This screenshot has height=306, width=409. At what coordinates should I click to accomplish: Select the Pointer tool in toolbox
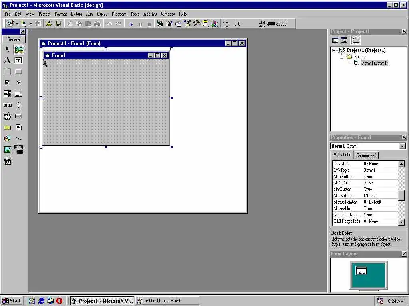coord(7,49)
